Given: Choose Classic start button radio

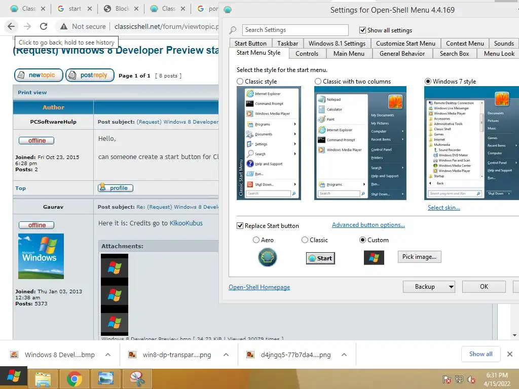Looking at the screenshot, I should (305, 240).
